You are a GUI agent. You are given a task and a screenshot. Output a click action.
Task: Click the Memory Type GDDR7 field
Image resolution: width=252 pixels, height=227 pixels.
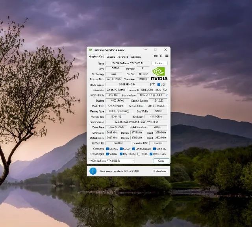pyautogui.click(x=119, y=111)
